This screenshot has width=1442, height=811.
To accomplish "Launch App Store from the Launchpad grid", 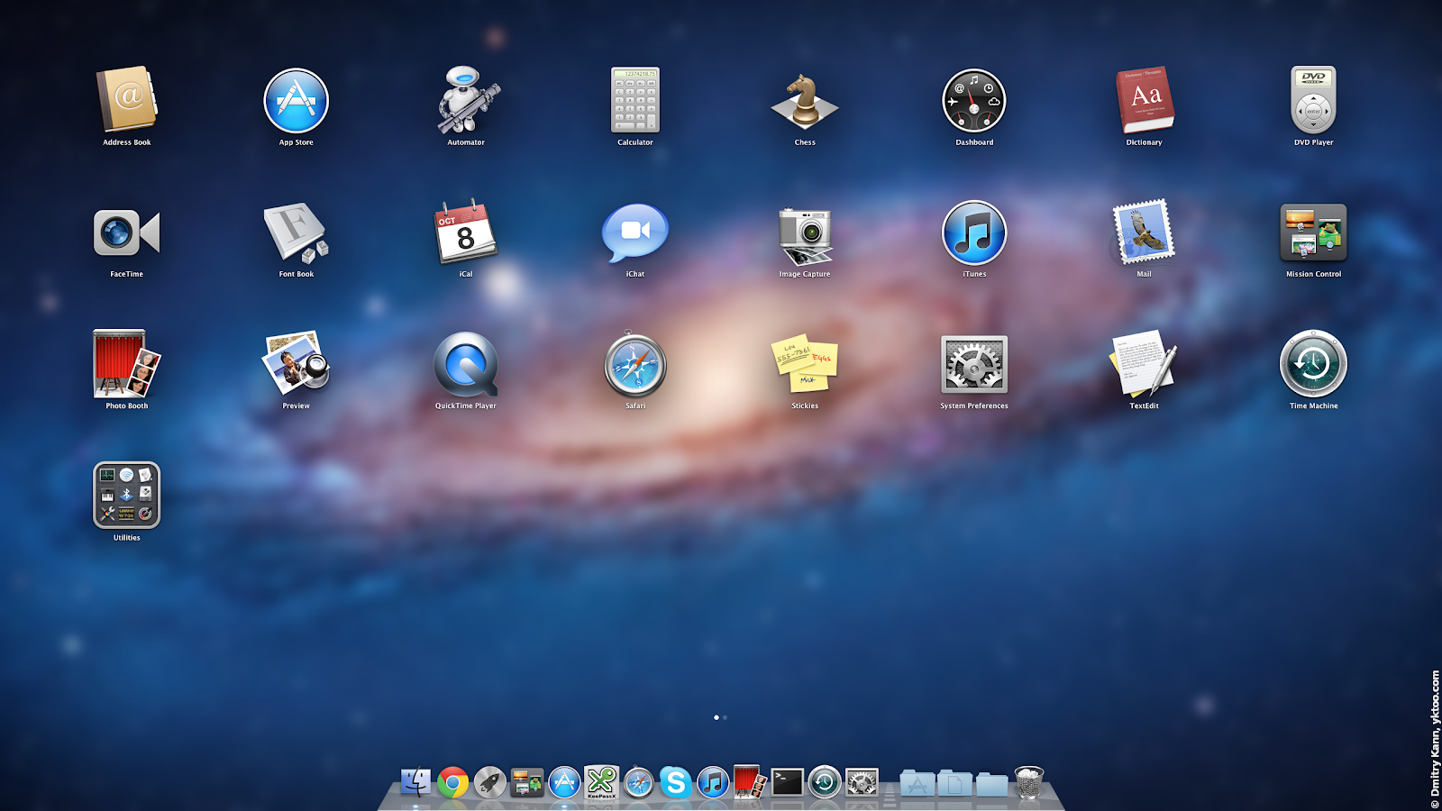I will (x=296, y=100).
